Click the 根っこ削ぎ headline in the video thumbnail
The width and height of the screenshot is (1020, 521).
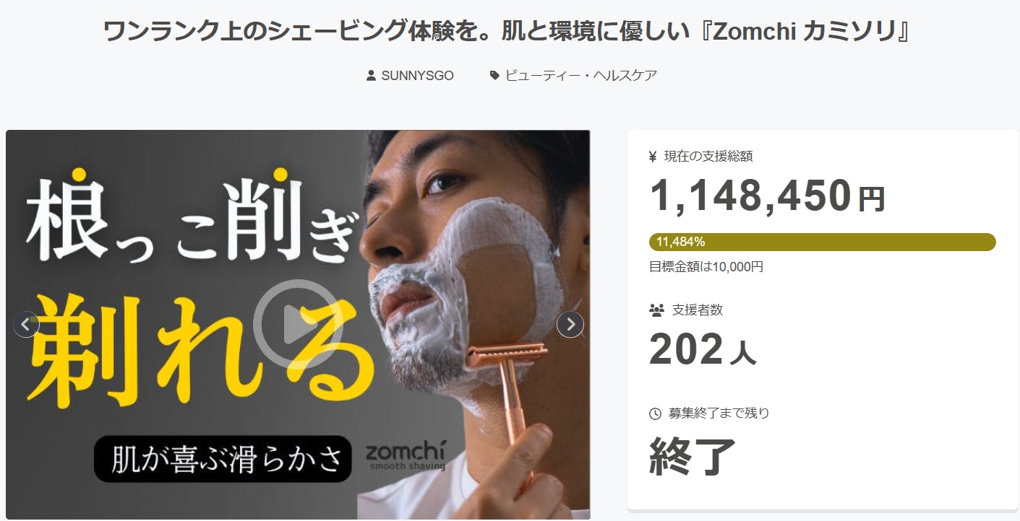pos(191,220)
